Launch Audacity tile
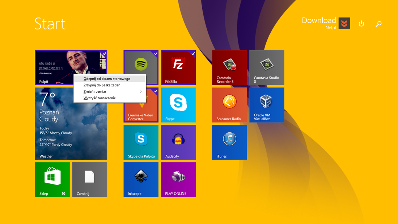 pyautogui.click(x=178, y=142)
